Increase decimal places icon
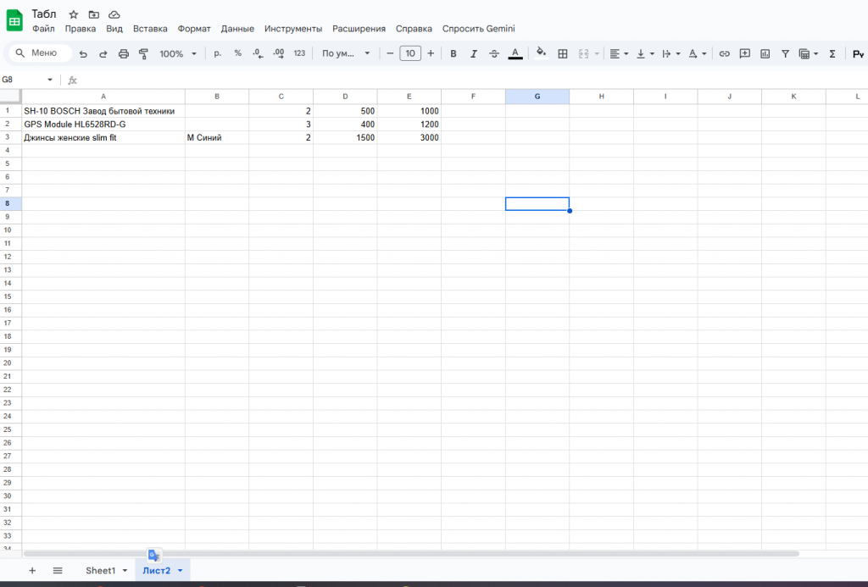The width and height of the screenshot is (868, 587). click(278, 53)
